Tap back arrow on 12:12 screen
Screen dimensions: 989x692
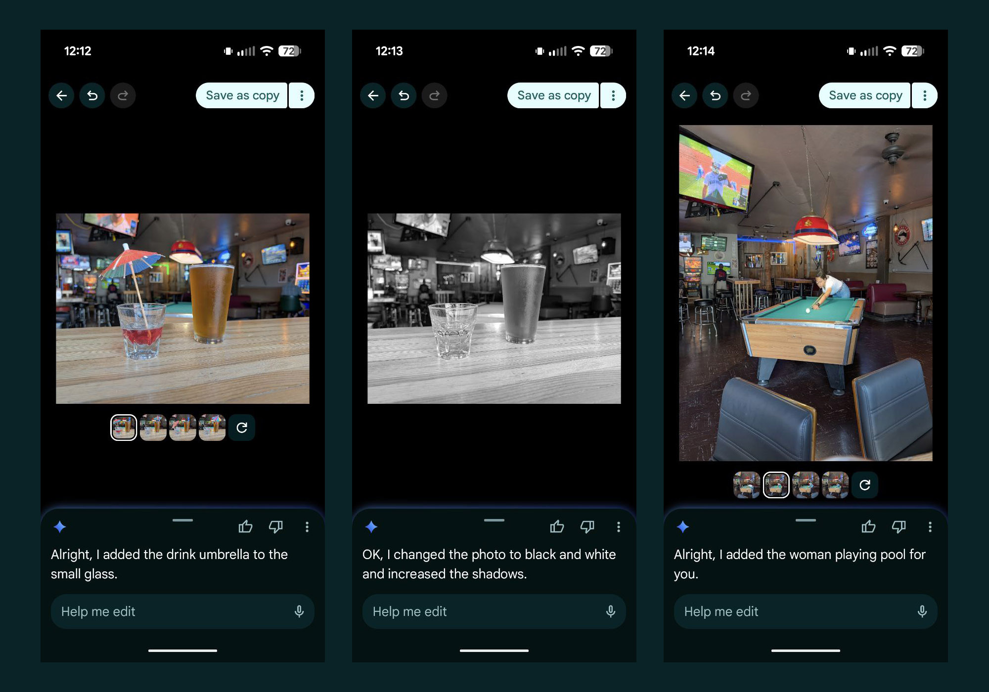pyautogui.click(x=61, y=95)
